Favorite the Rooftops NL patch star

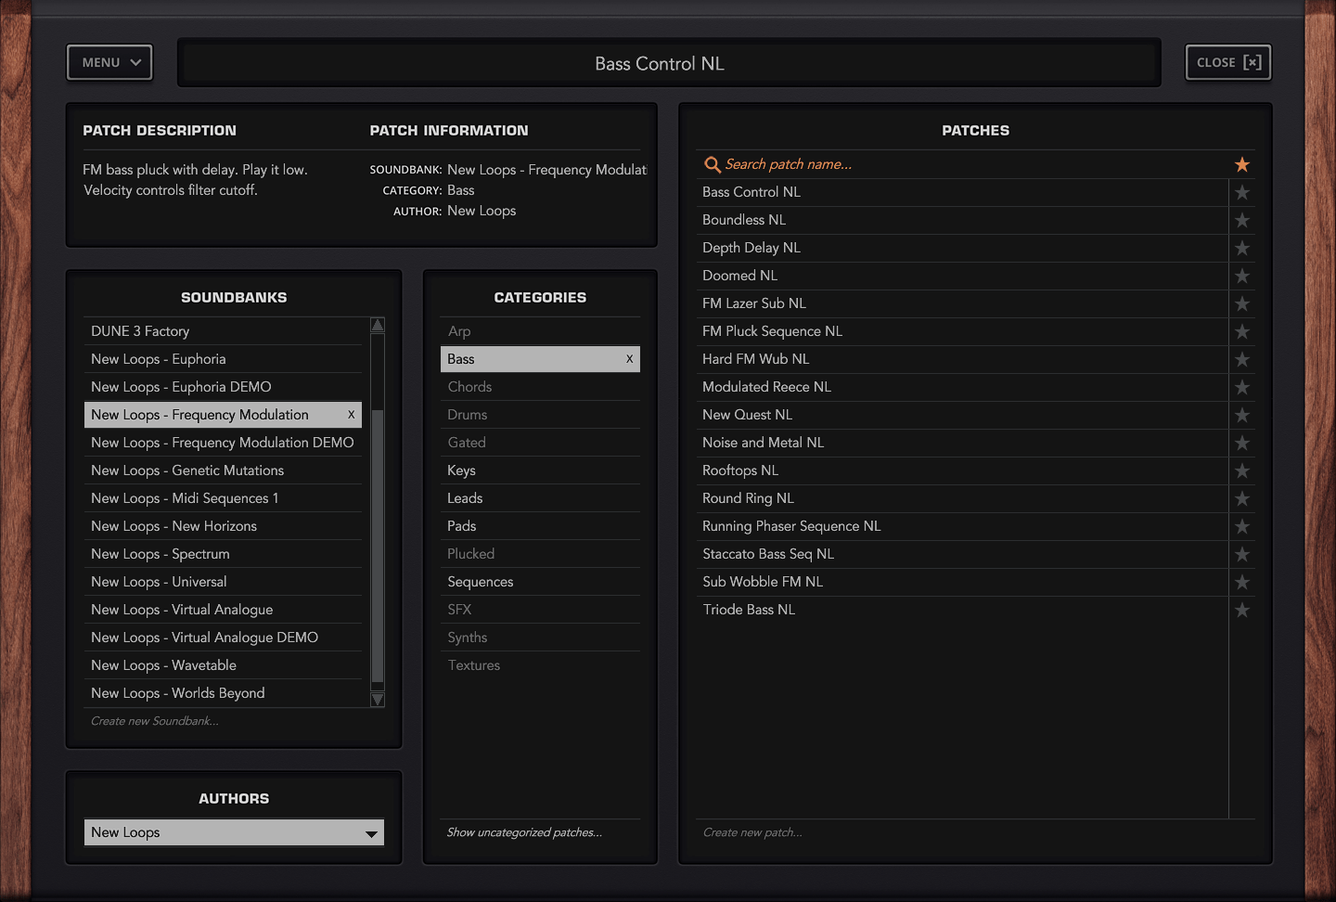(x=1242, y=470)
